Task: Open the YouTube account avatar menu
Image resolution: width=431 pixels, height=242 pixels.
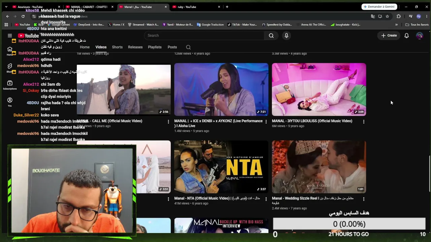Action: point(419,36)
